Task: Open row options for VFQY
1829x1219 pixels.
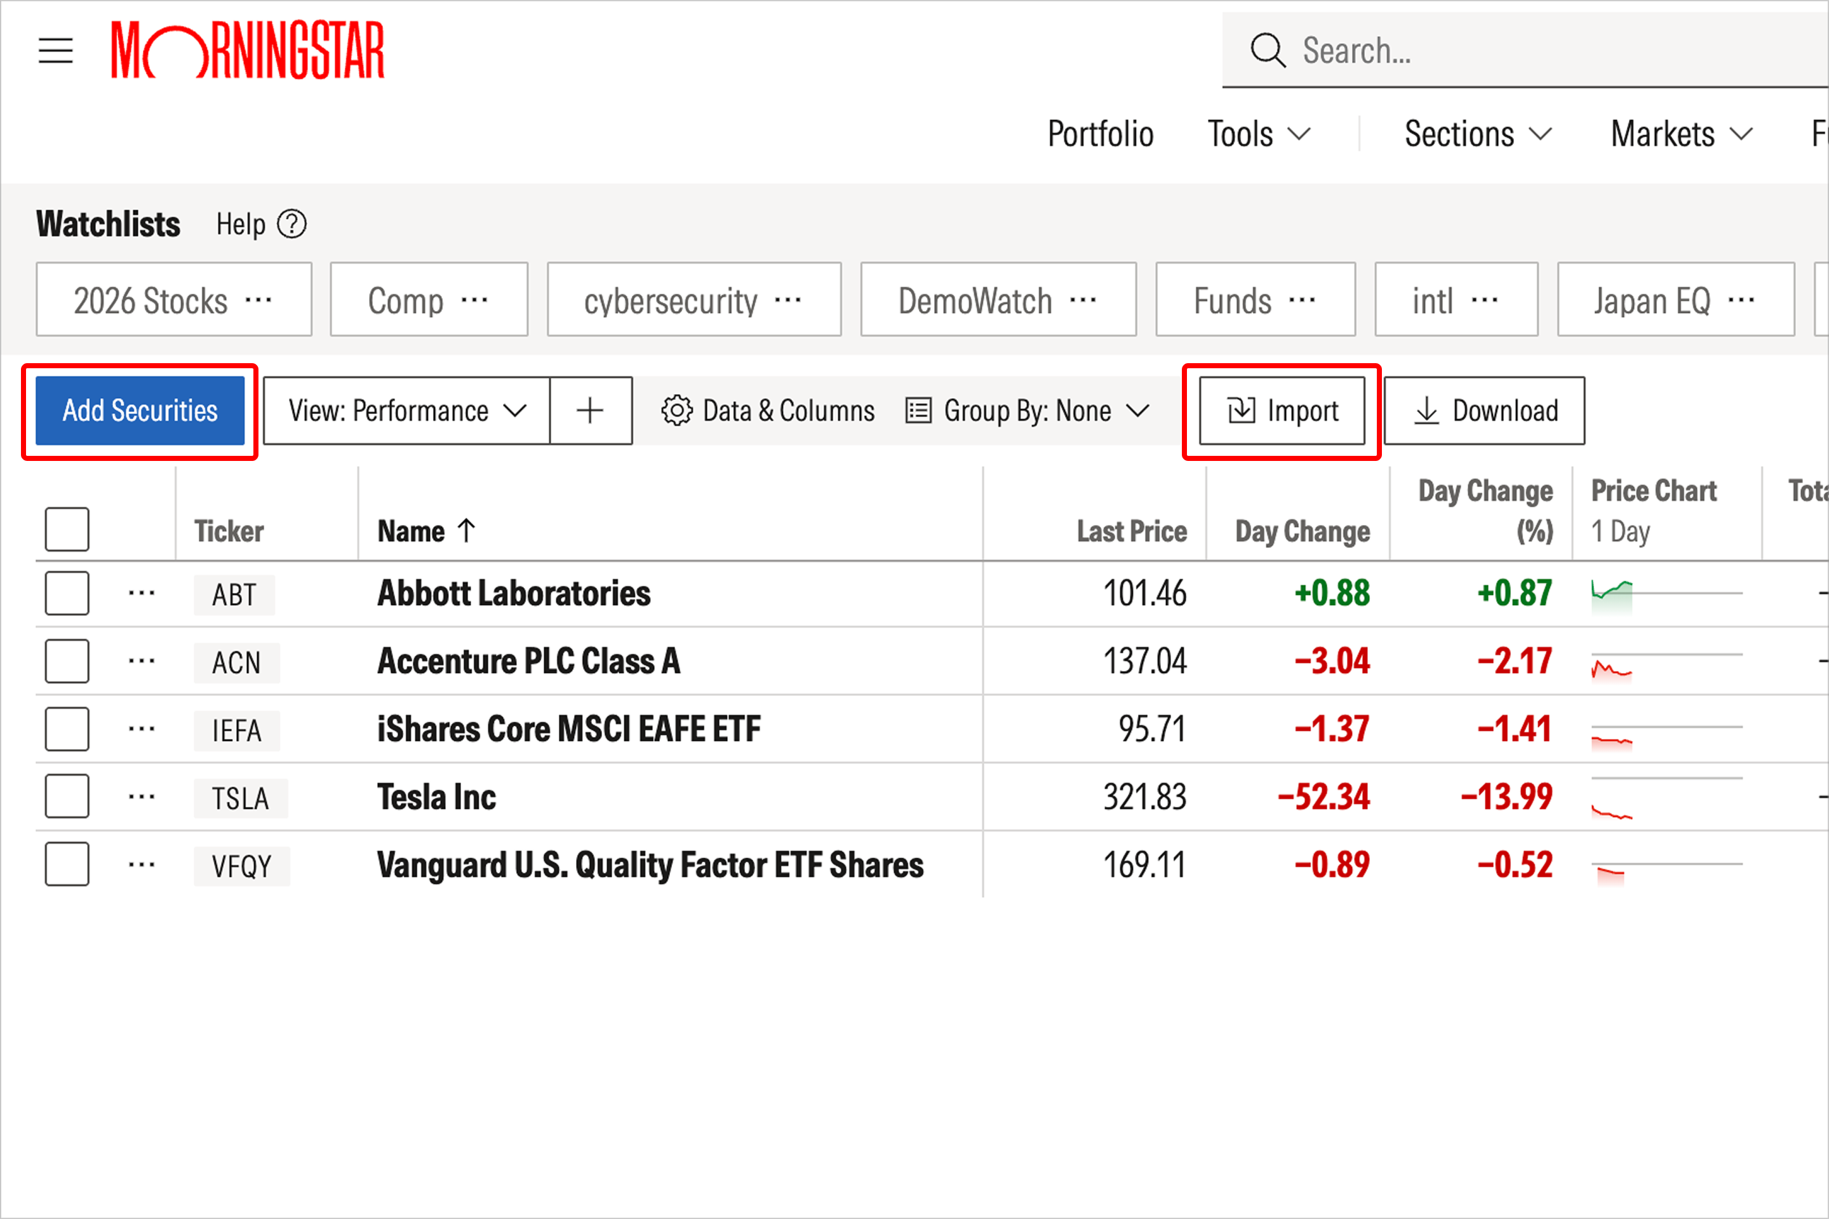Action: (x=142, y=865)
